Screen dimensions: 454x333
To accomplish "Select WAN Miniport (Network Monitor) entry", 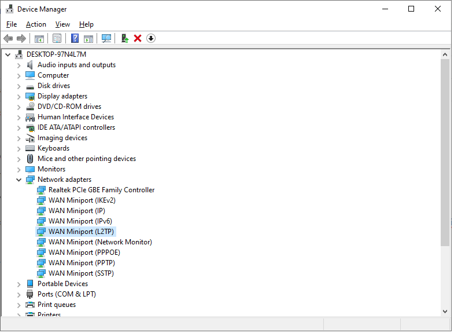I will click(100, 242).
